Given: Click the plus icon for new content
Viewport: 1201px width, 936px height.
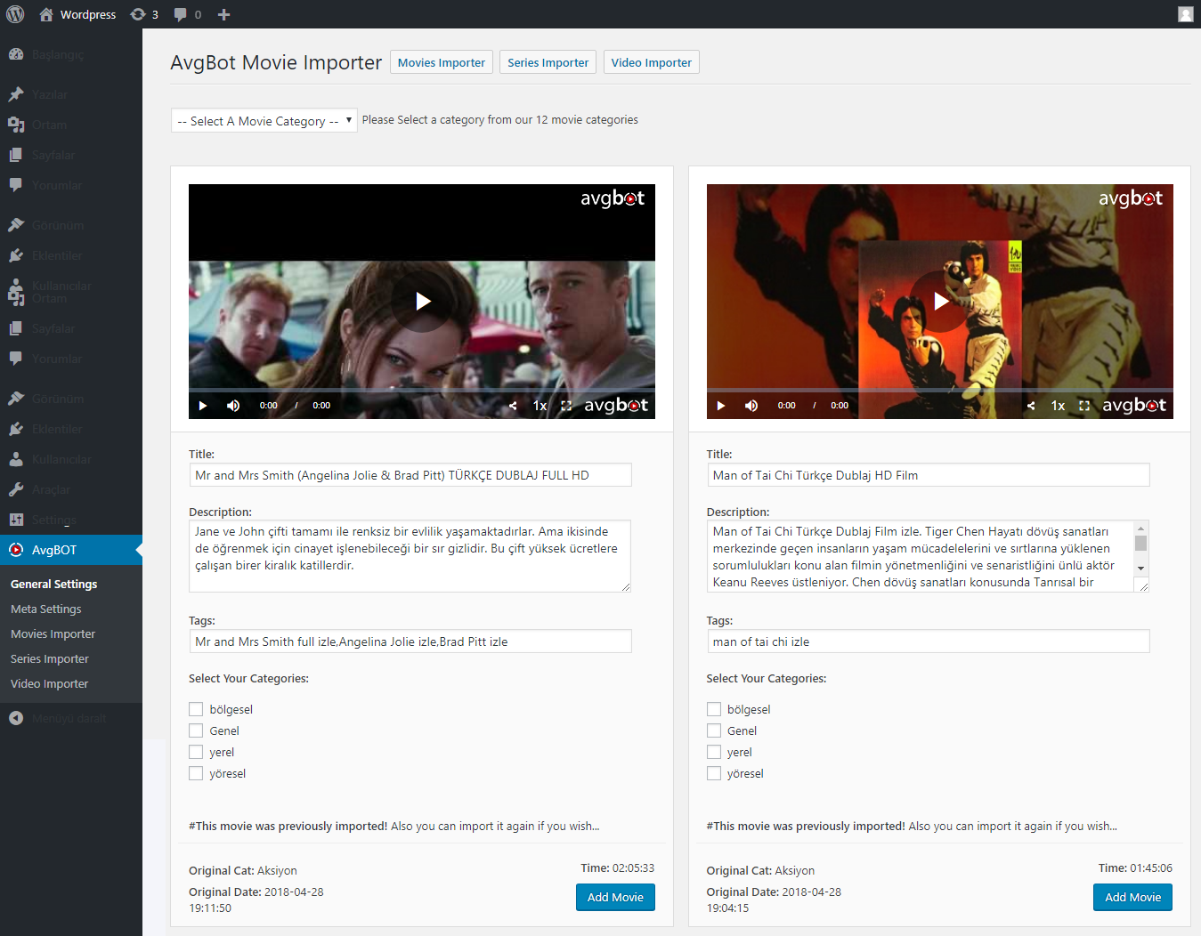Looking at the screenshot, I should [x=224, y=14].
